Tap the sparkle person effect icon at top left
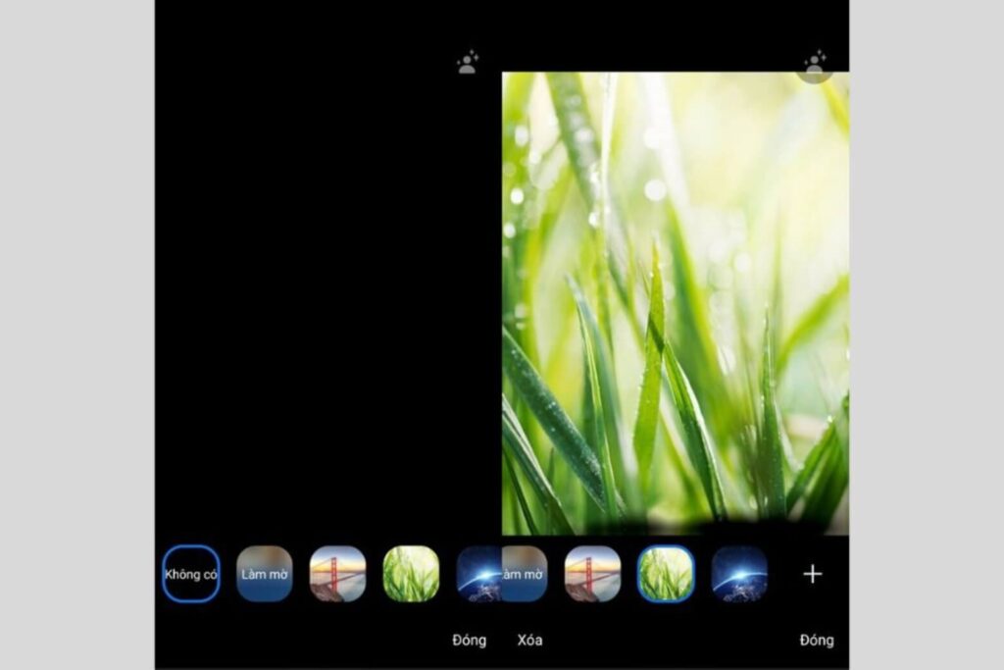Image resolution: width=1004 pixels, height=670 pixels. [467, 61]
